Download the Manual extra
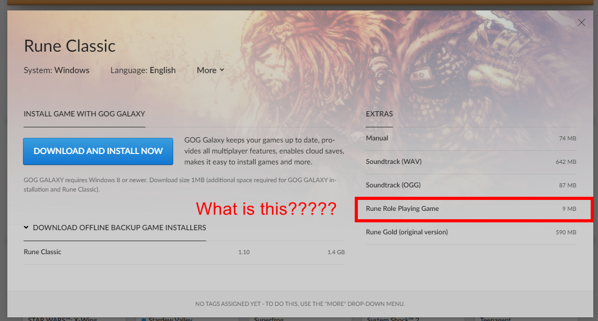This screenshot has height=321, width=598. [x=377, y=138]
